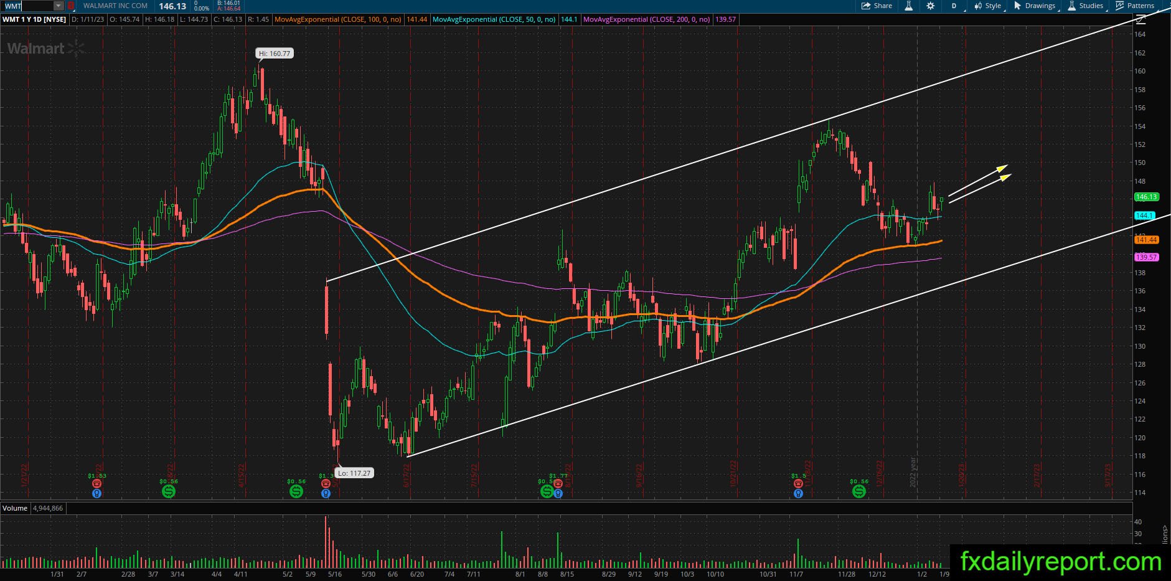Click the R: 1.45 range value
The image size is (1171, 581).
tap(258, 19)
